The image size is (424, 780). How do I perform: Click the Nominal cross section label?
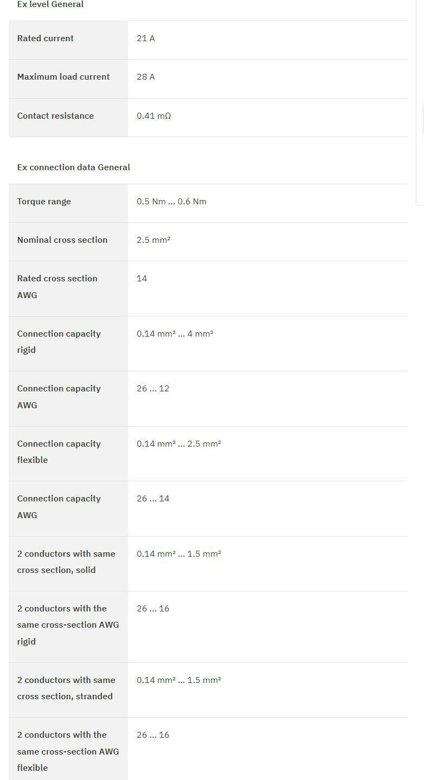62,240
